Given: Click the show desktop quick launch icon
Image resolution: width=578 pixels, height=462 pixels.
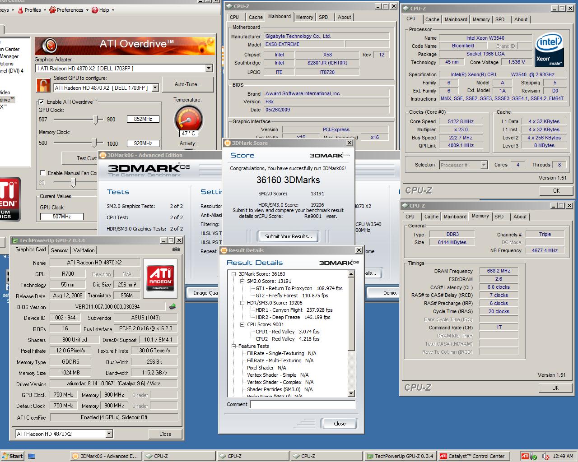Looking at the screenshot, I should click(31, 456).
